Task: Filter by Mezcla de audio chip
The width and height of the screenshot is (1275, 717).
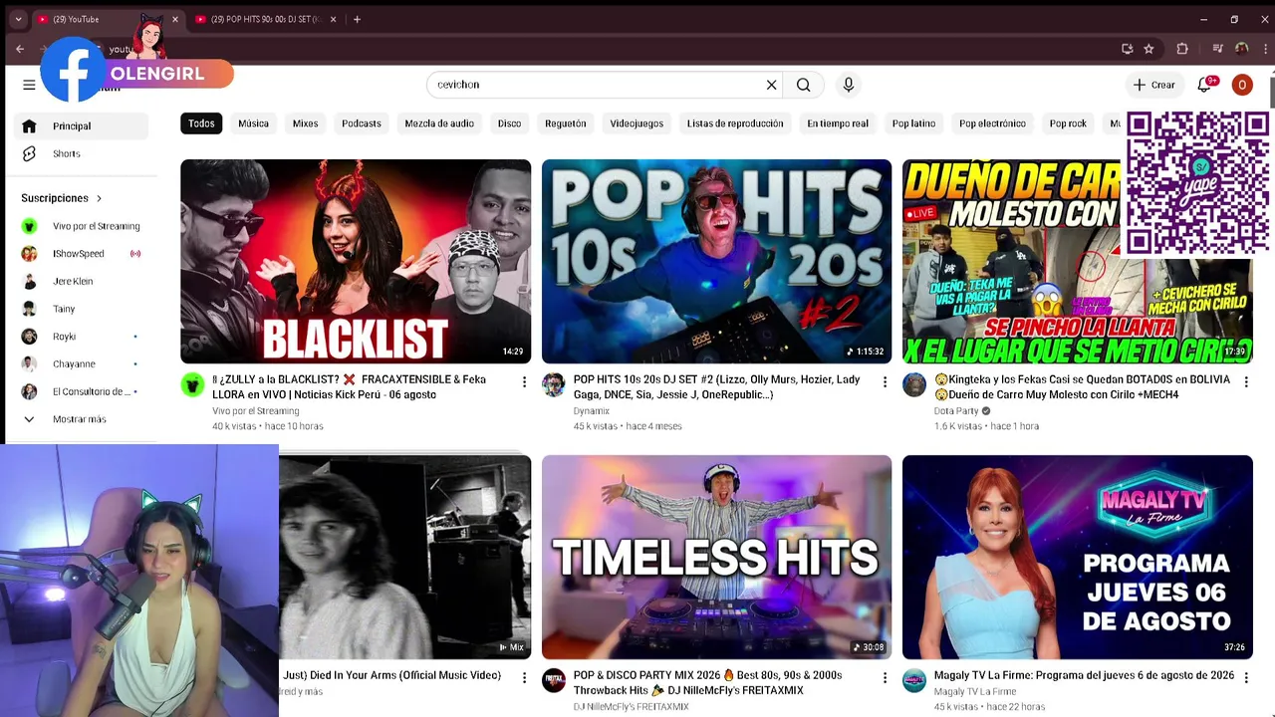Action: point(439,123)
